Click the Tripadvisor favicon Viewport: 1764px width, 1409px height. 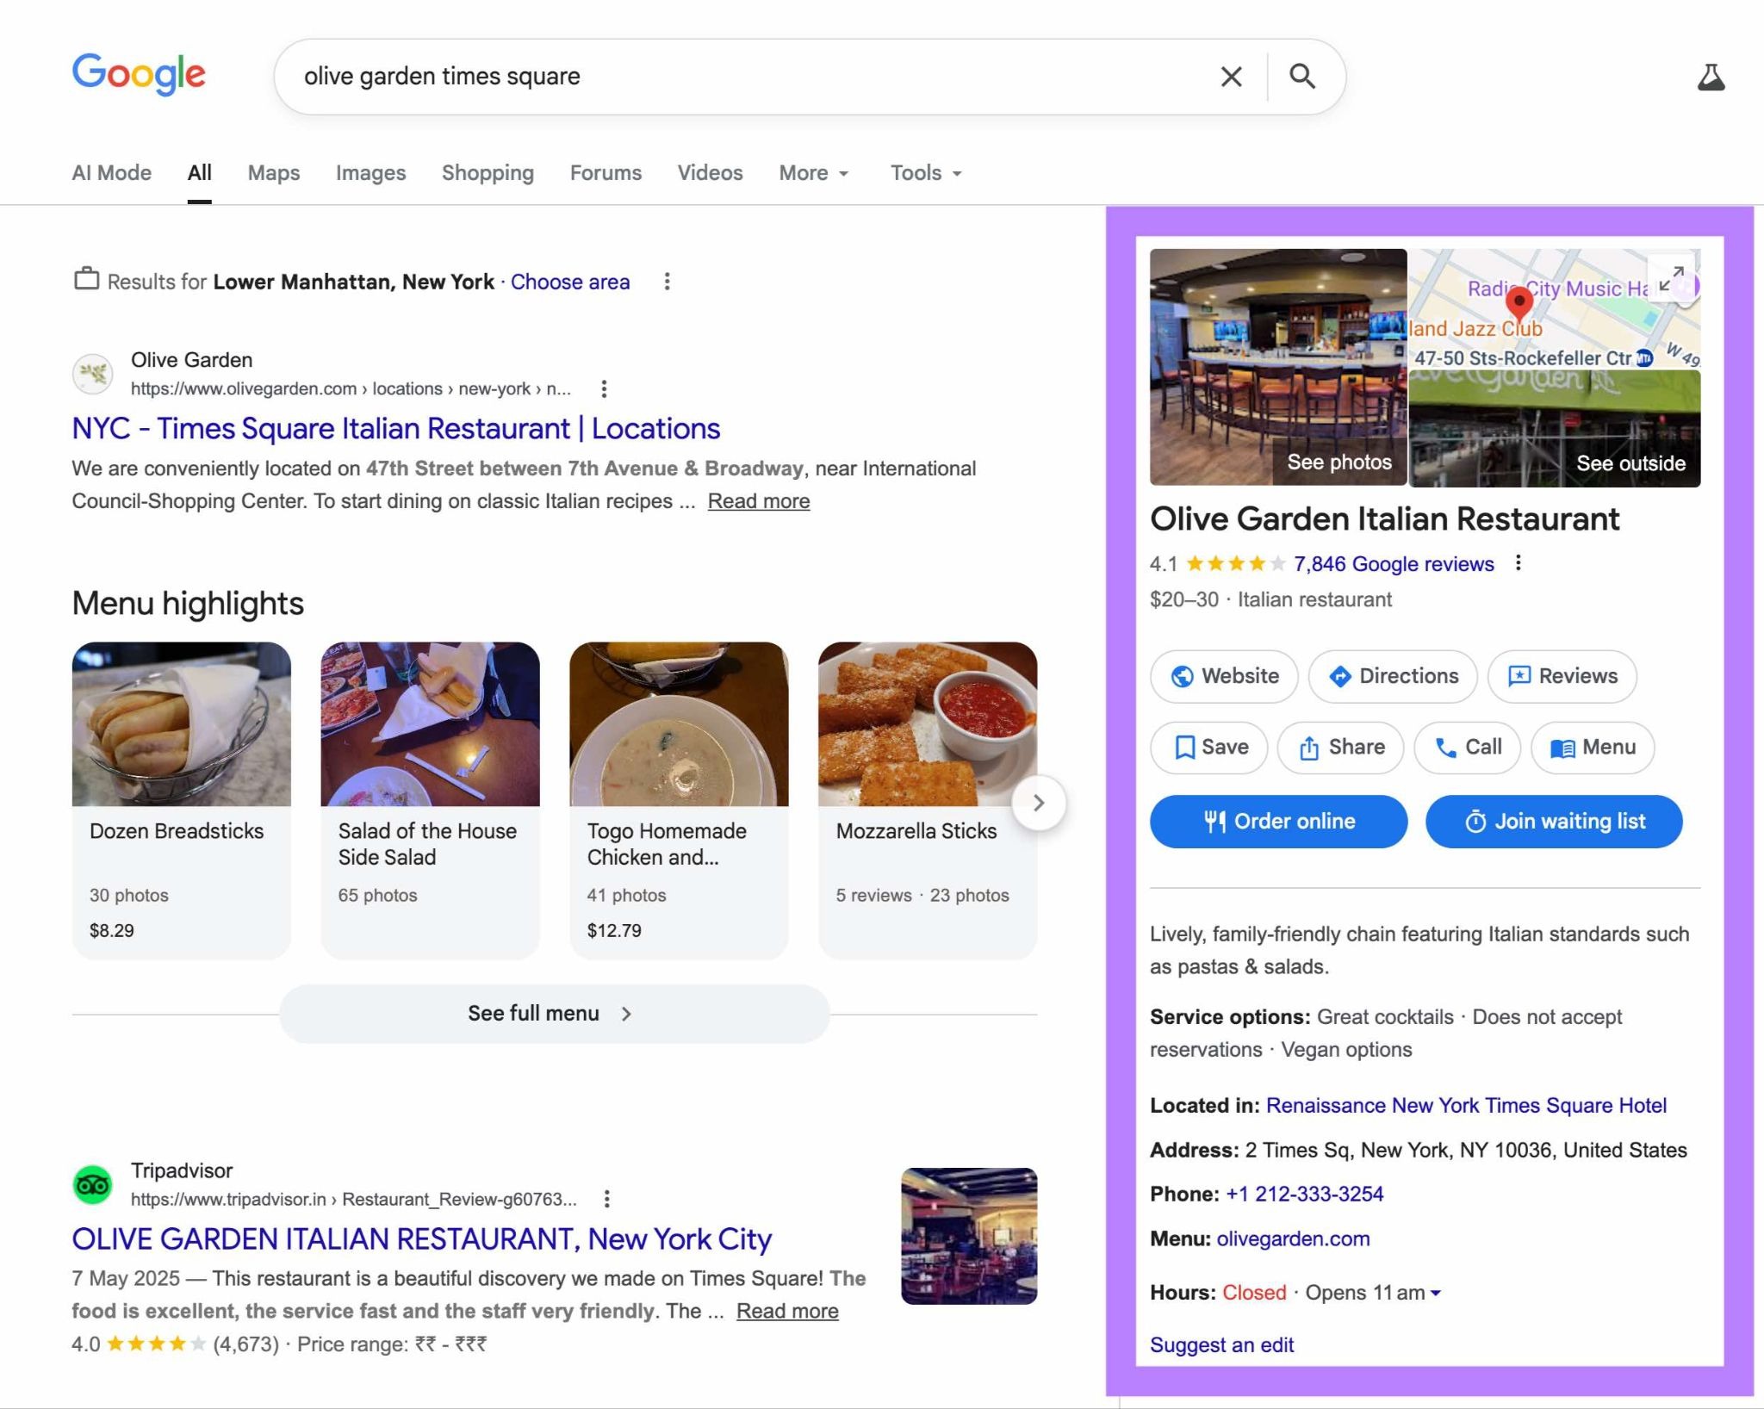pyautogui.click(x=94, y=1183)
